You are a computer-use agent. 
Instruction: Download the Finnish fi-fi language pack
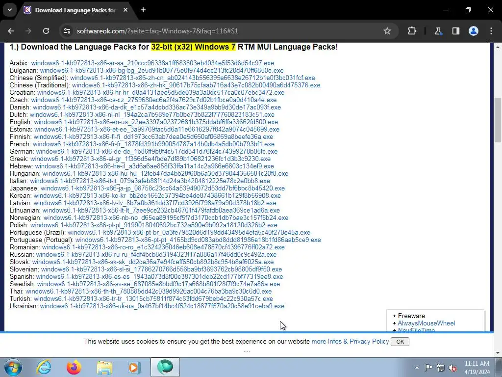point(153,137)
